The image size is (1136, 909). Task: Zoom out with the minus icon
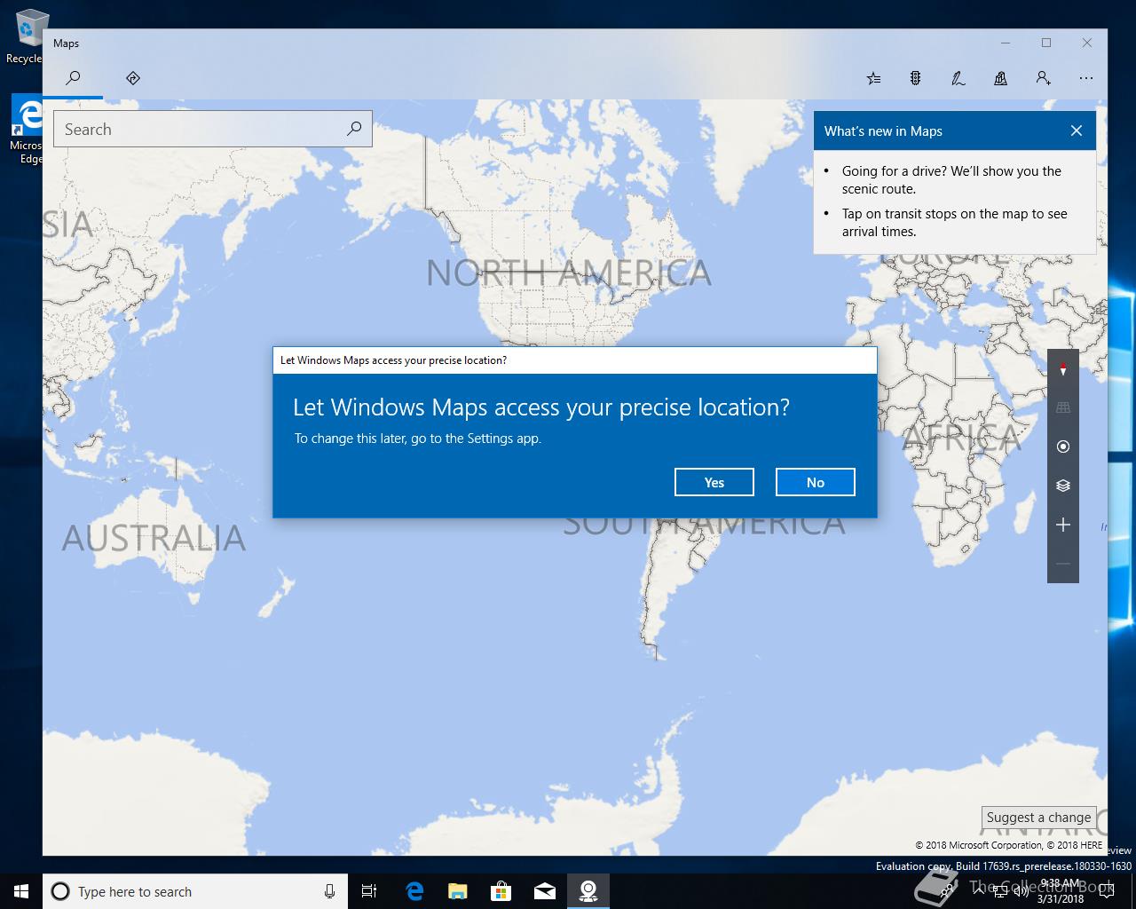pos(1063,564)
